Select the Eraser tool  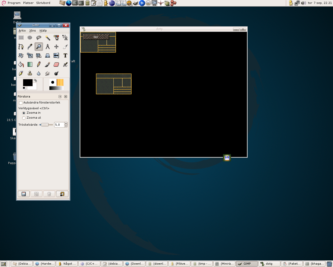56,64
